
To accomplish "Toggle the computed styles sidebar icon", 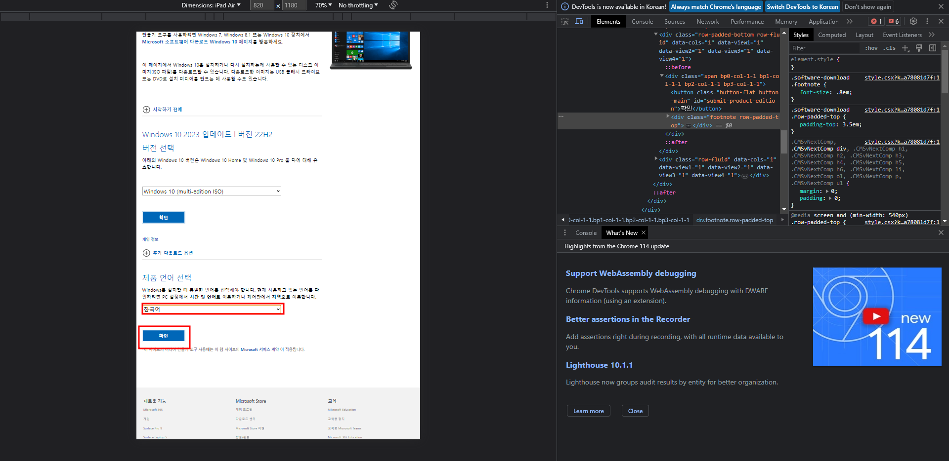I will [x=933, y=48].
